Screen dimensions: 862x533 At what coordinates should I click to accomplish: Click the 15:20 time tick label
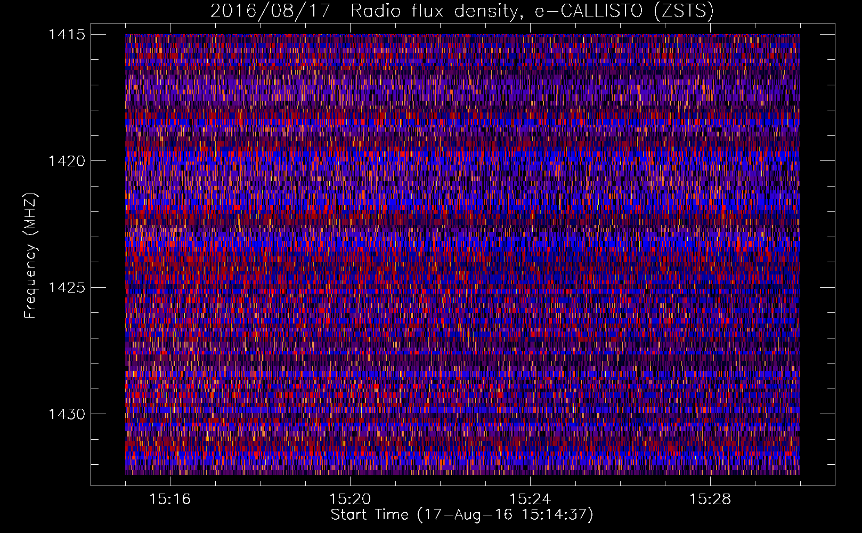350,499
